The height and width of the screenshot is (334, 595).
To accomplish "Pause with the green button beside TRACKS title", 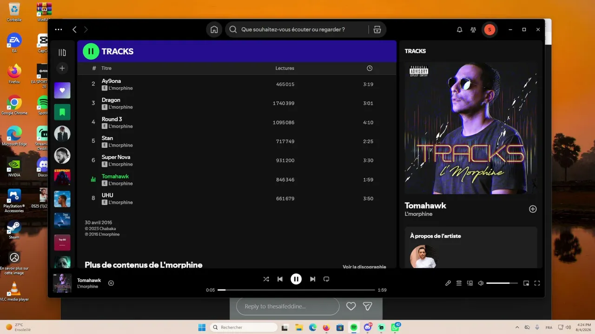I will pyautogui.click(x=91, y=51).
